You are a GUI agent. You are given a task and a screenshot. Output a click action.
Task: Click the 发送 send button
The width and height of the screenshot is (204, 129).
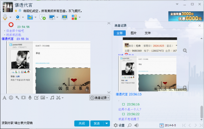(x=97, y=124)
